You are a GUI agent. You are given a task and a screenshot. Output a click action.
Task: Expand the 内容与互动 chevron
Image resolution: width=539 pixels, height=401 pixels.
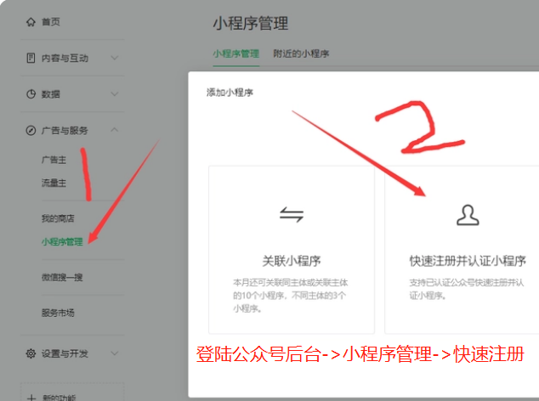click(115, 58)
